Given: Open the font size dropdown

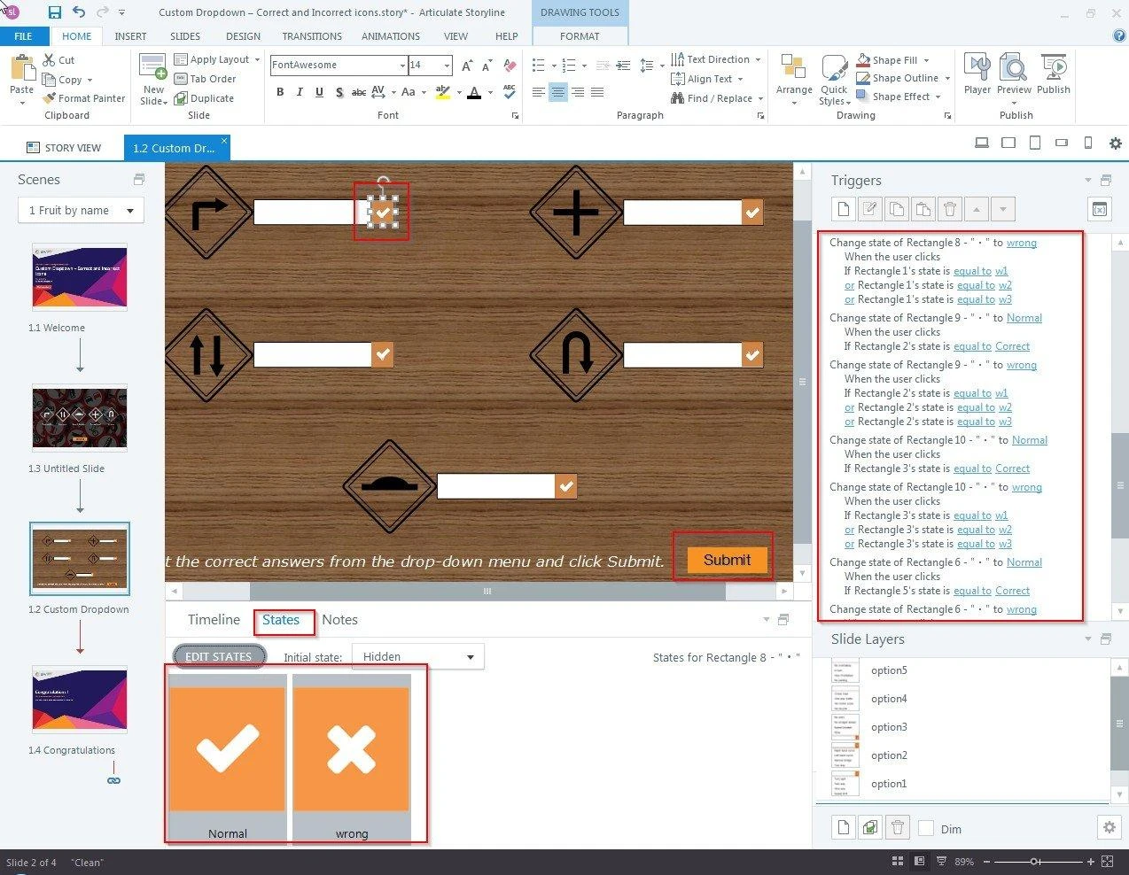Looking at the screenshot, I should pyautogui.click(x=447, y=65).
